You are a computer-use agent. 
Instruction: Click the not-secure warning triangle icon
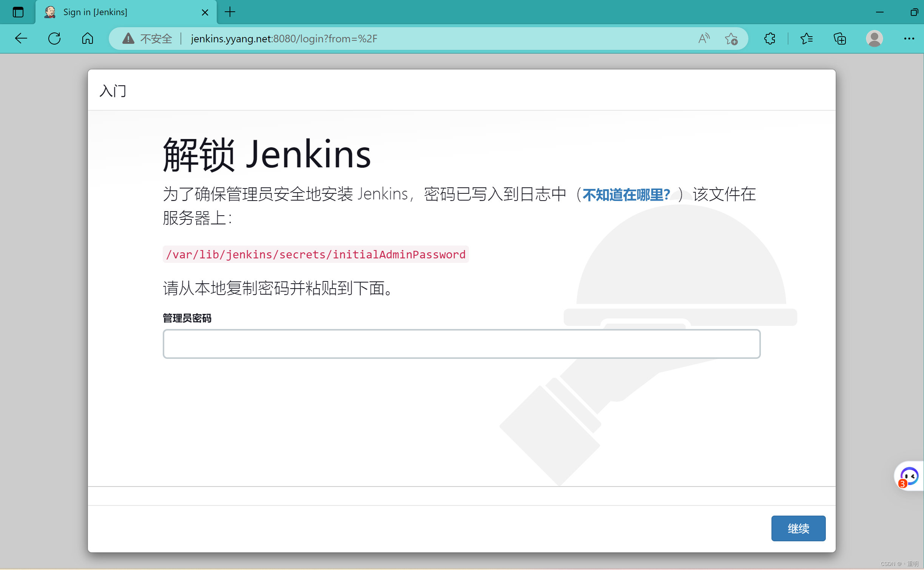pos(128,38)
